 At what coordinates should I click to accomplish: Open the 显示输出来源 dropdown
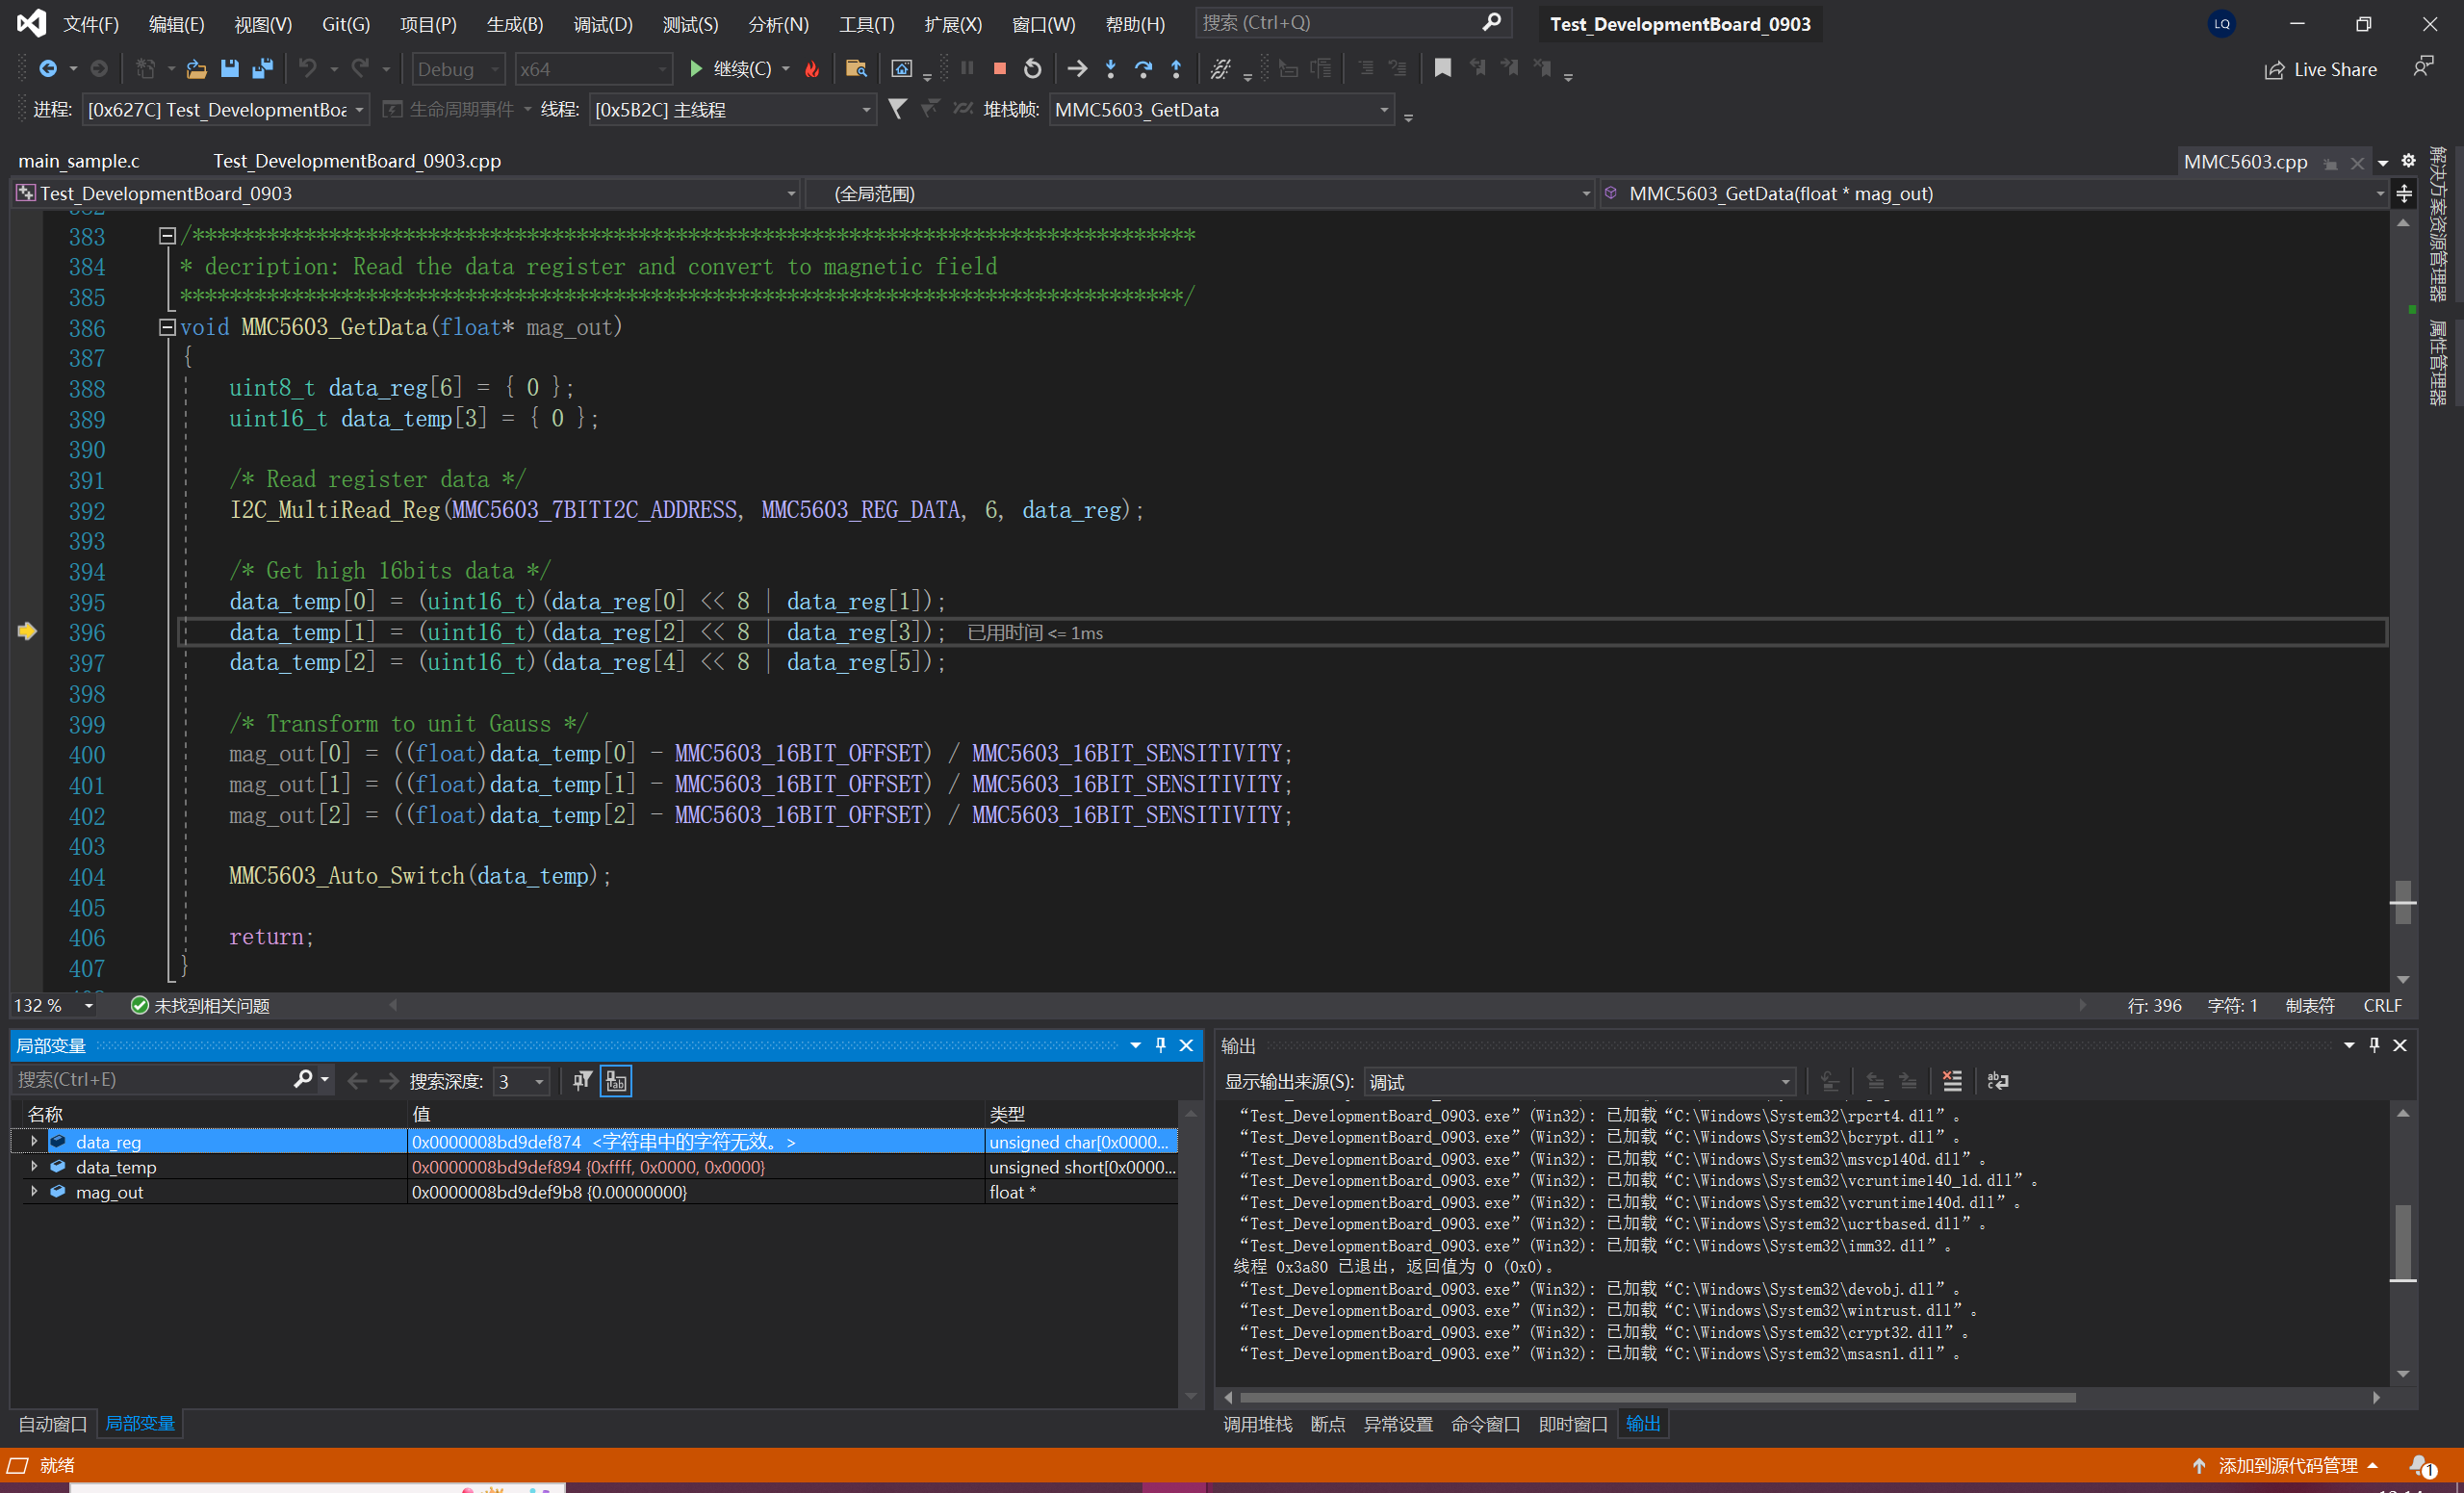click(1580, 1081)
